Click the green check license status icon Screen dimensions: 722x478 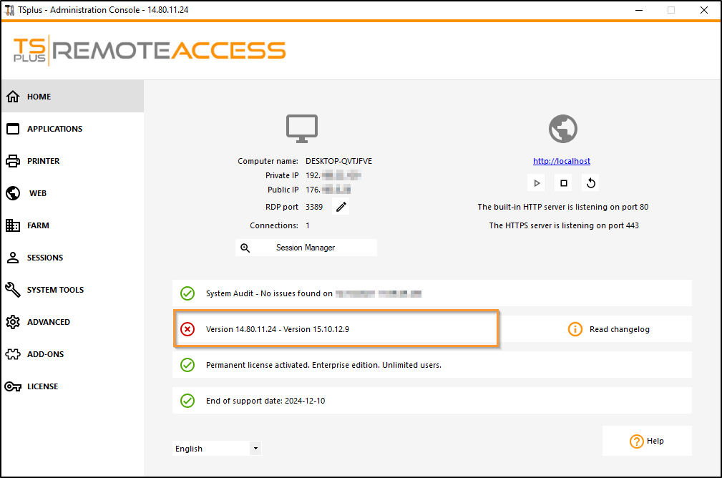(187, 365)
